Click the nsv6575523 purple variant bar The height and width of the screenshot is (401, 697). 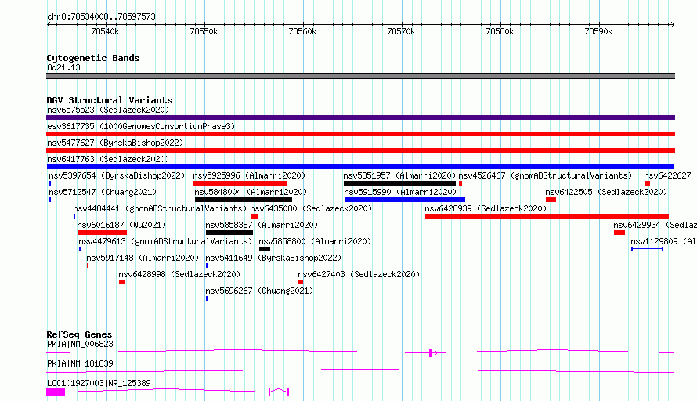pyautogui.click(x=360, y=117)
